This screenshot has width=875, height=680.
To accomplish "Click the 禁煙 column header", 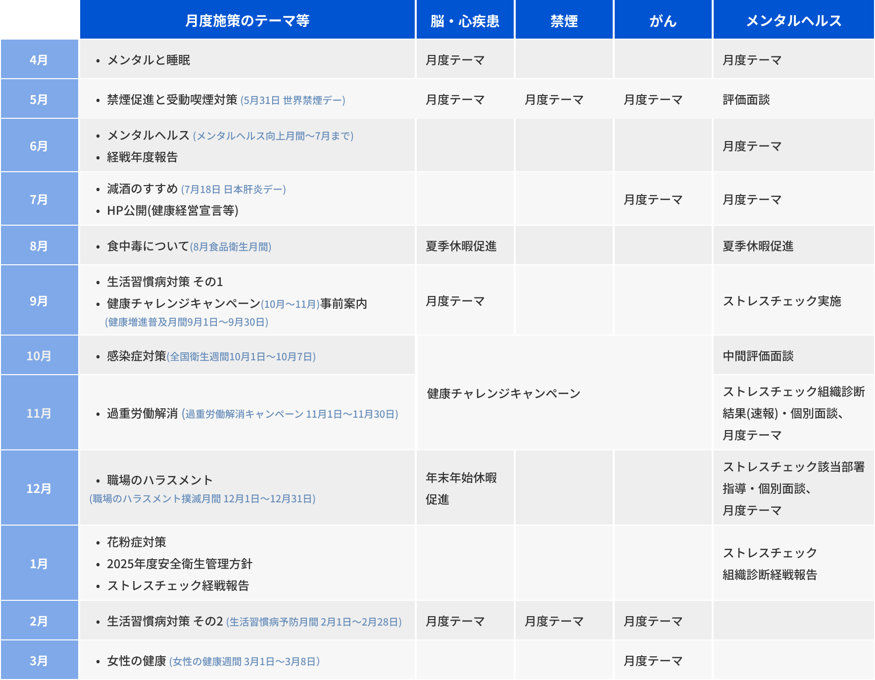I will 564,20.
